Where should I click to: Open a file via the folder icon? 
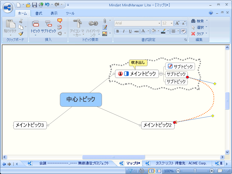pyautogui.click(x=28, y=5)
